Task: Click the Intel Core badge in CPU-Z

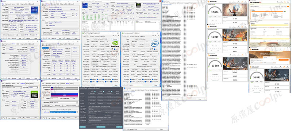Action: 34,10
